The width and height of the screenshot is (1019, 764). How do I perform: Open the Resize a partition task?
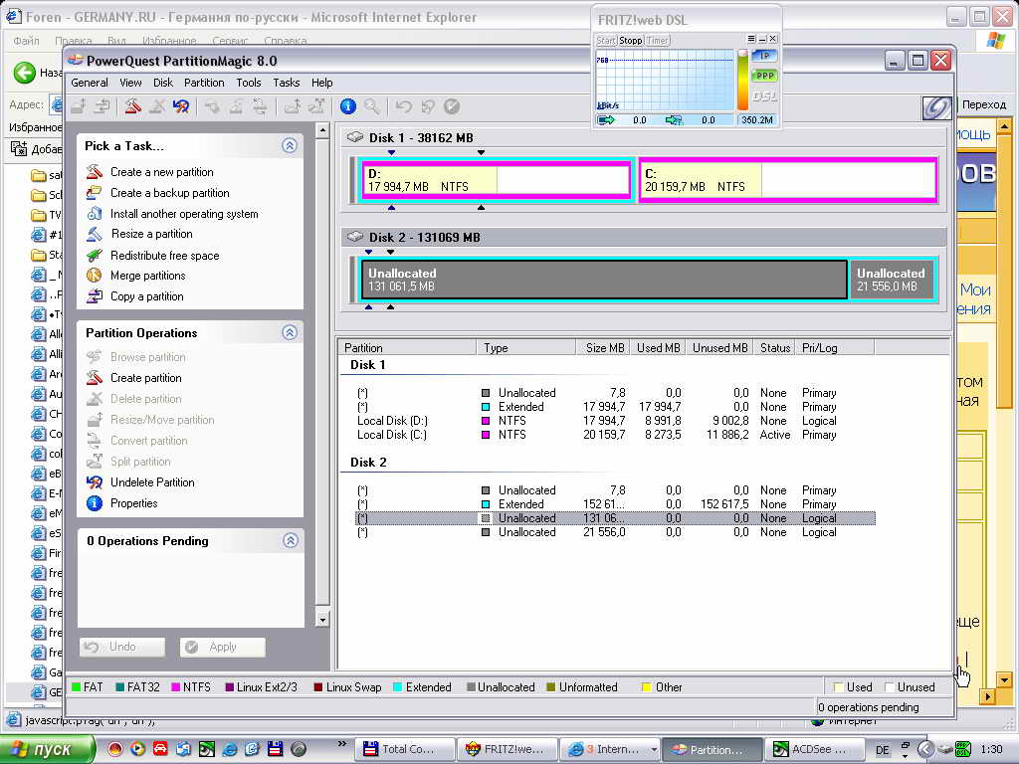tap(151, 234)
